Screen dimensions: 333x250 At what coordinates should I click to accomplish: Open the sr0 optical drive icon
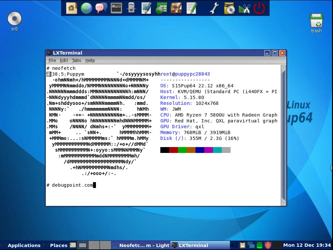[14, 21]
